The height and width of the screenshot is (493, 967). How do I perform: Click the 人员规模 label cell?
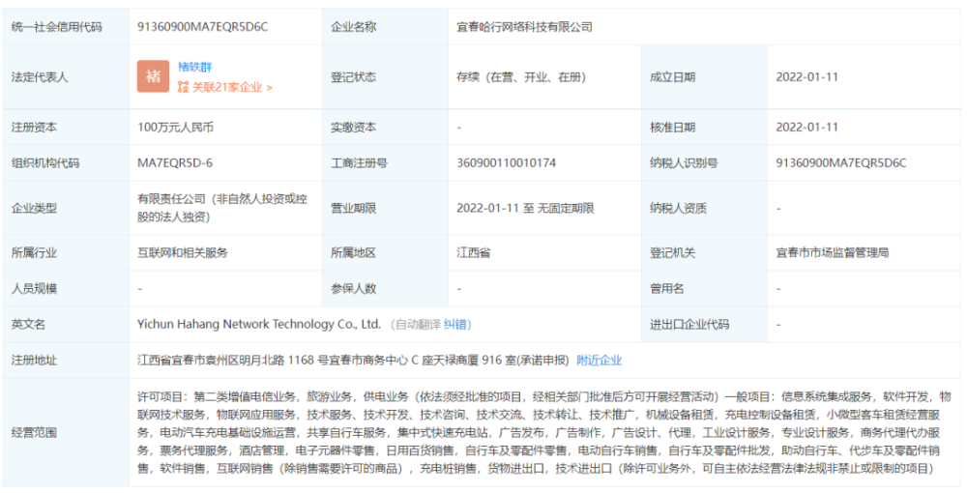[66, 288]
